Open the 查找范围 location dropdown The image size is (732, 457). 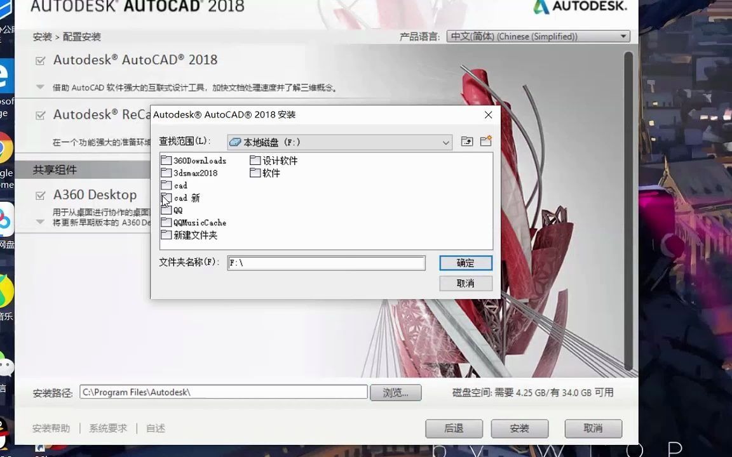(x=445, y=142)
